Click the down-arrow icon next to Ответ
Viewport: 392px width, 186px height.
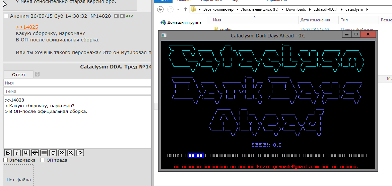[37, 74]
